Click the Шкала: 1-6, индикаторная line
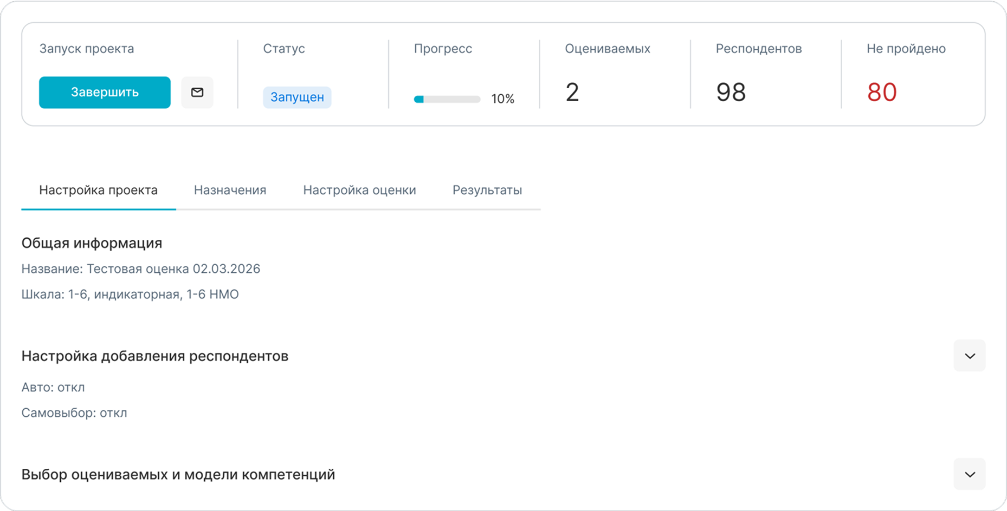Image resolution: width=1007 pixels, height=511 pixels. [130, 294]
